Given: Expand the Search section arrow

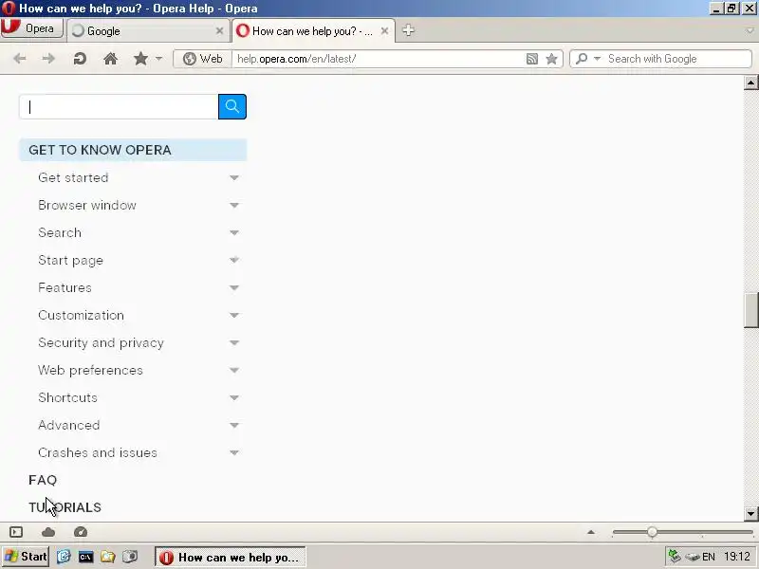Looking at the screenshot, I should coord(234,232).
